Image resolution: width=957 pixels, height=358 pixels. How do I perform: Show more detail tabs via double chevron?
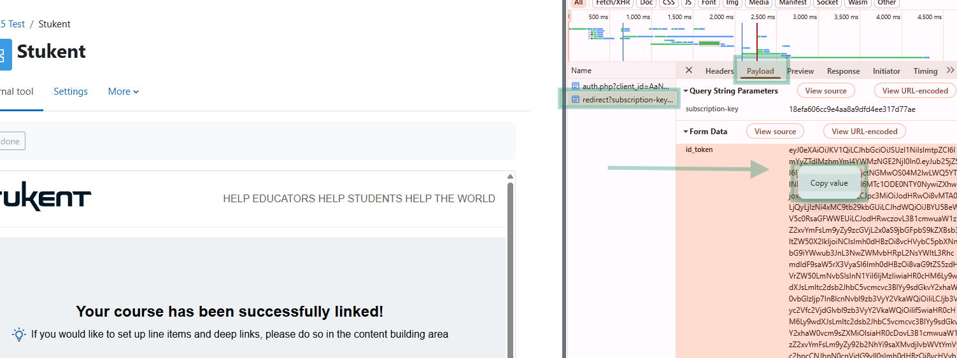point(950,71)
